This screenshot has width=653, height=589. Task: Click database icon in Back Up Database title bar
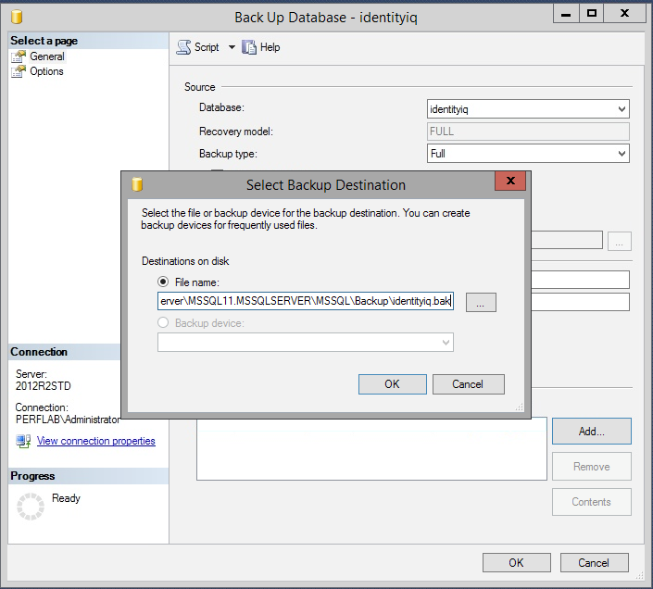(17, 17)
